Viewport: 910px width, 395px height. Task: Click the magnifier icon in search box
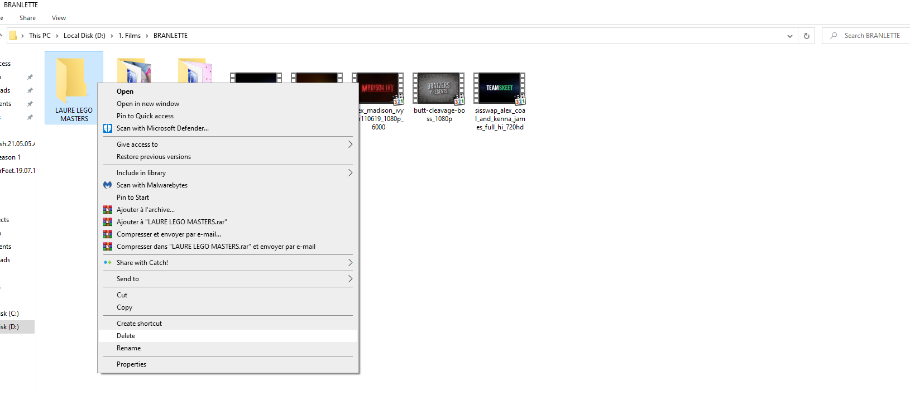pos(834,36)
